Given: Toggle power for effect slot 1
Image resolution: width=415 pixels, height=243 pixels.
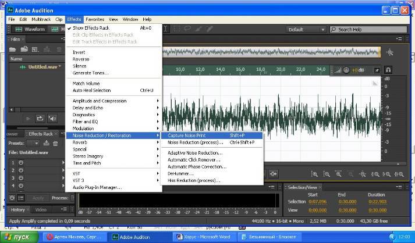Looking at the screenshot, I should pyautogui.click(x=21, y=162).
